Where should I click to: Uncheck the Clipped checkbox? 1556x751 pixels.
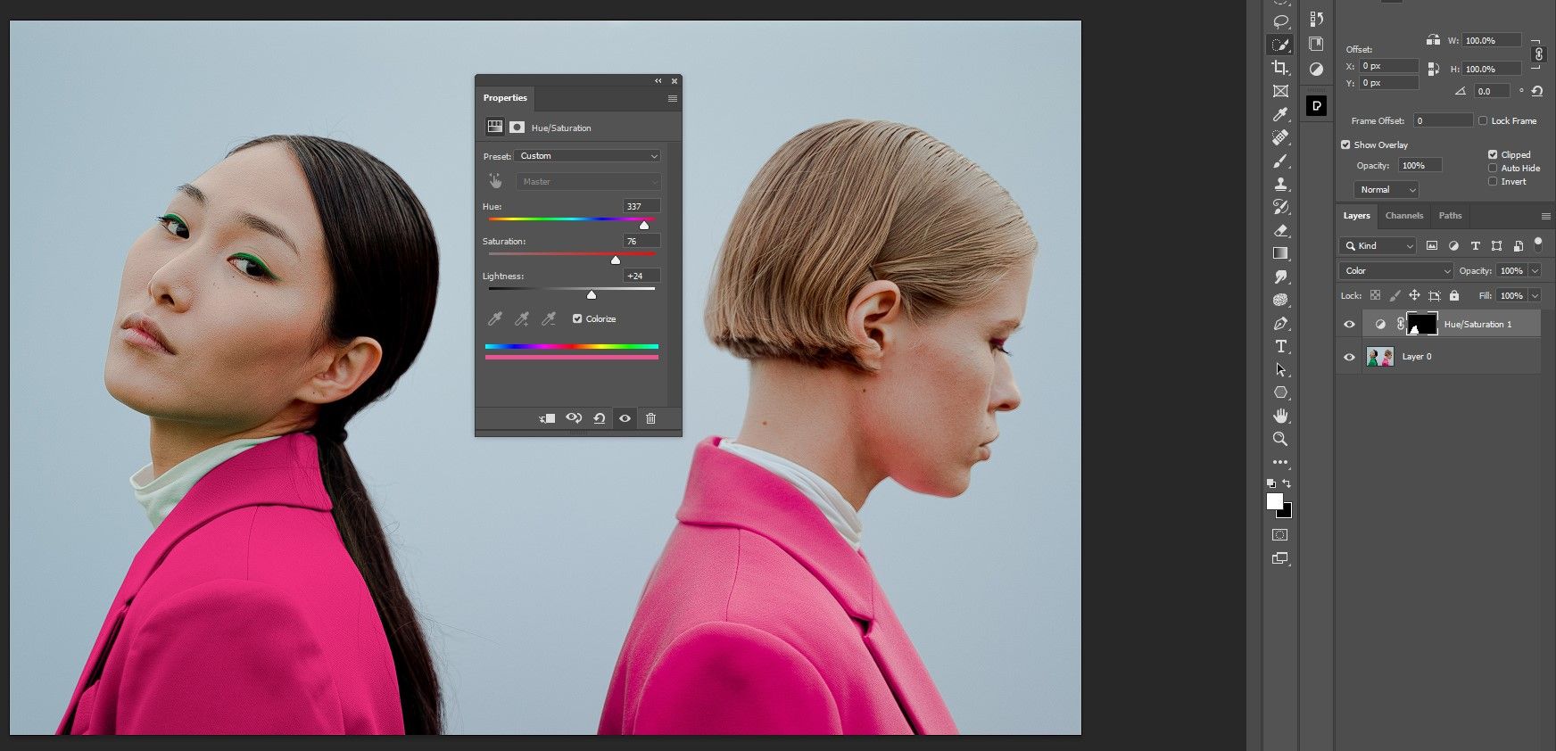(x=1493, y=154)
